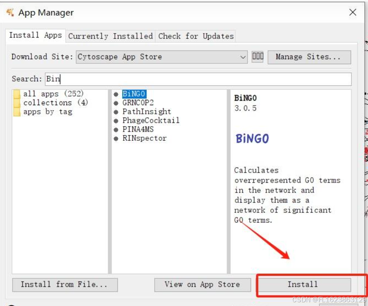Click folder icon beside apps by tag
Image resolution: width=368 pixels, height=306 pixels.
coord(17,112)
